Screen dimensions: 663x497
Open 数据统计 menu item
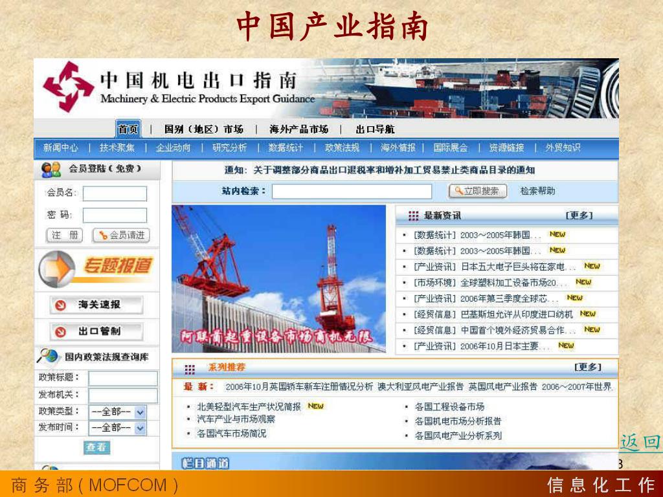(286, 148)
